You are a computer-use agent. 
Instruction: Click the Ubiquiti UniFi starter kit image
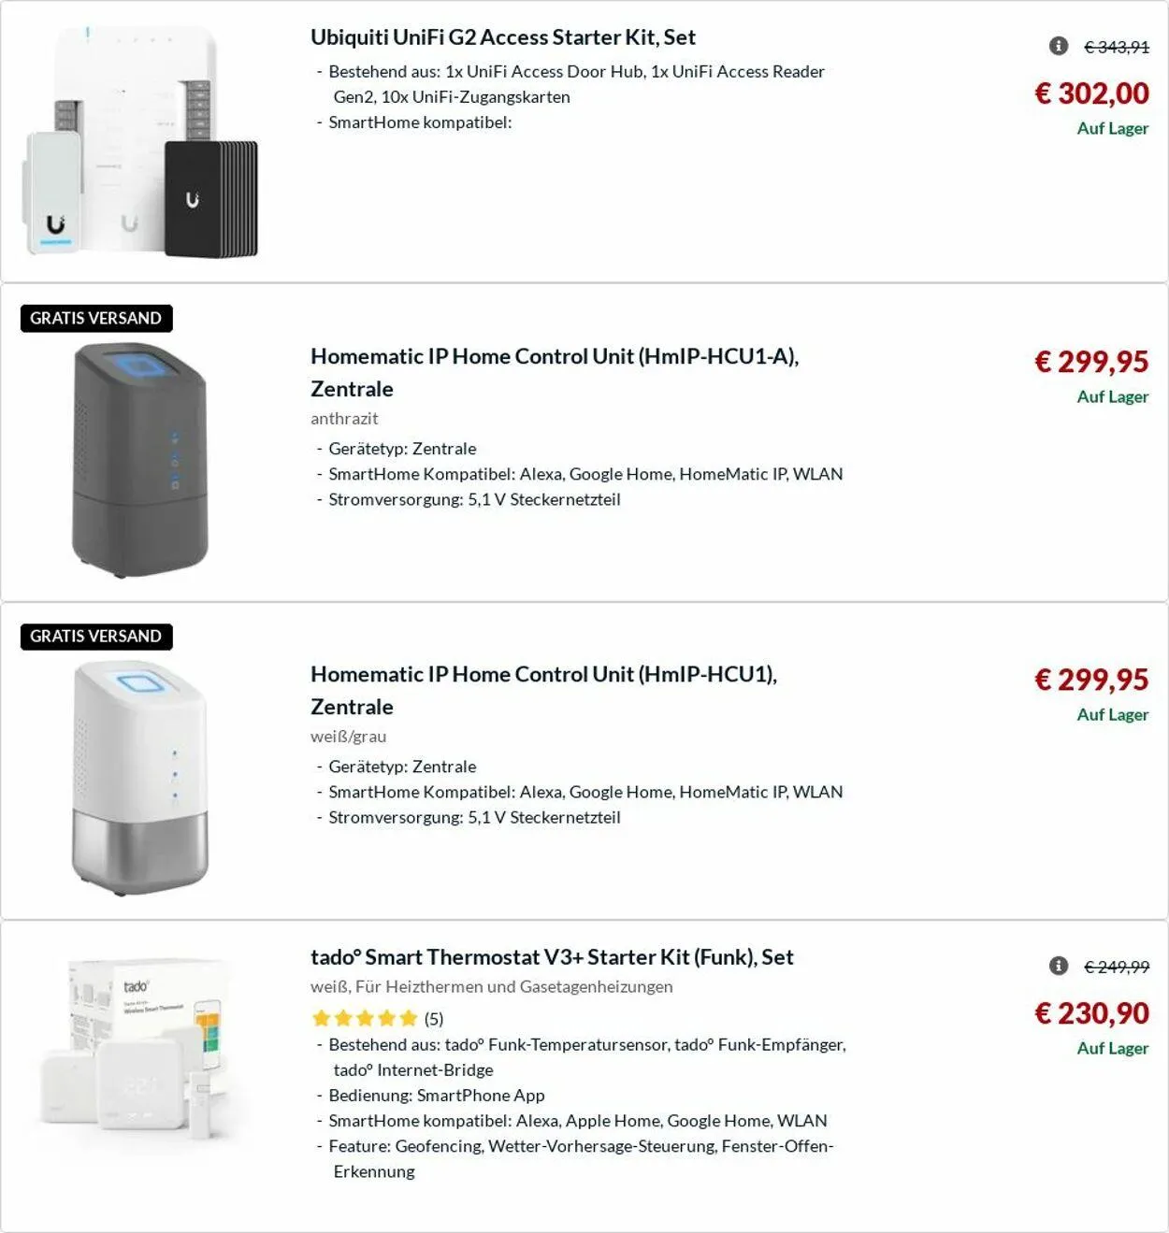click(140, 142)
